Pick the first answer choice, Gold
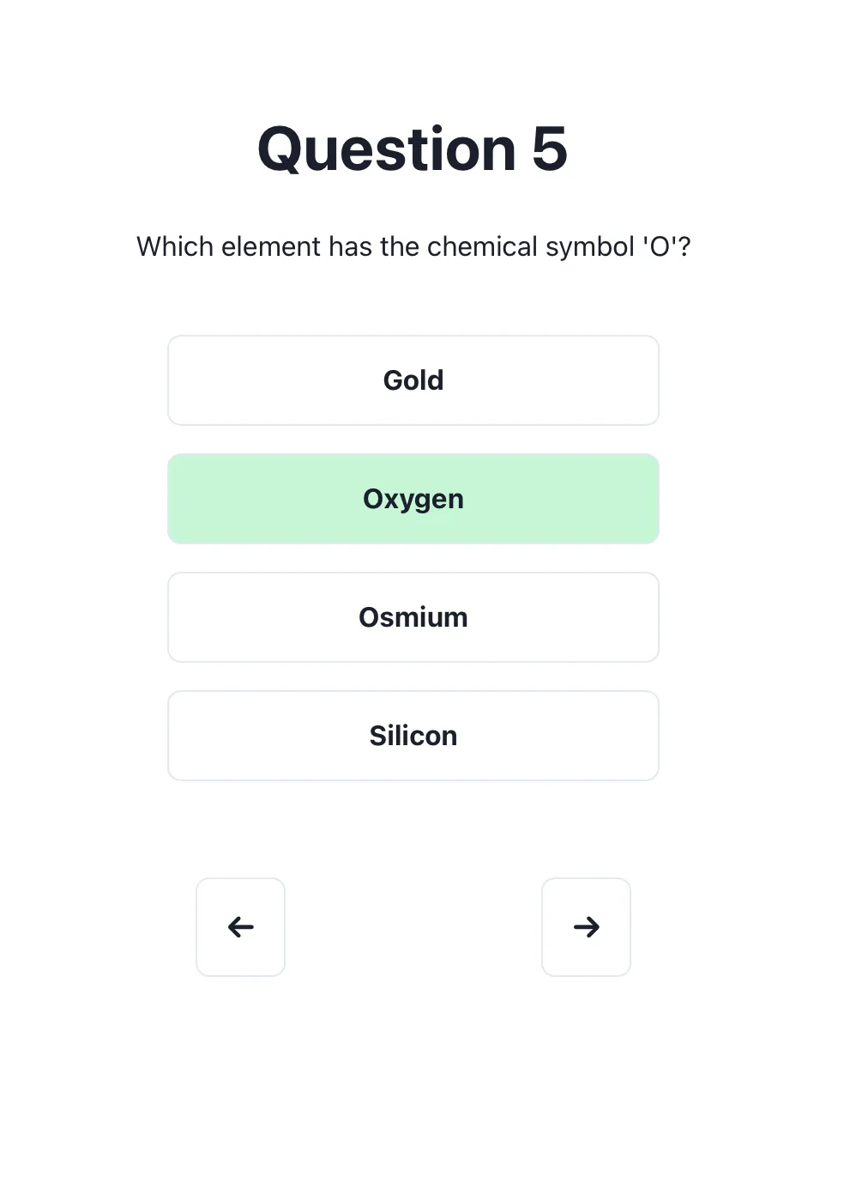The height and width of the screenshot is (1183, 844). tap(413, 380)
